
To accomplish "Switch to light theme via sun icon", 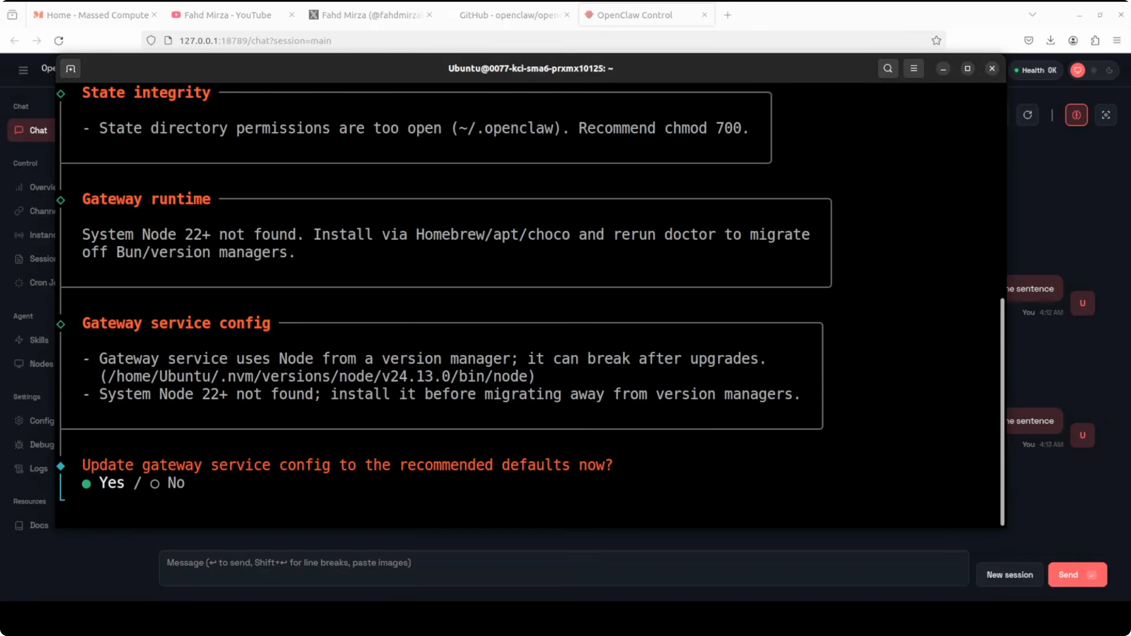I will point(1094,70).
